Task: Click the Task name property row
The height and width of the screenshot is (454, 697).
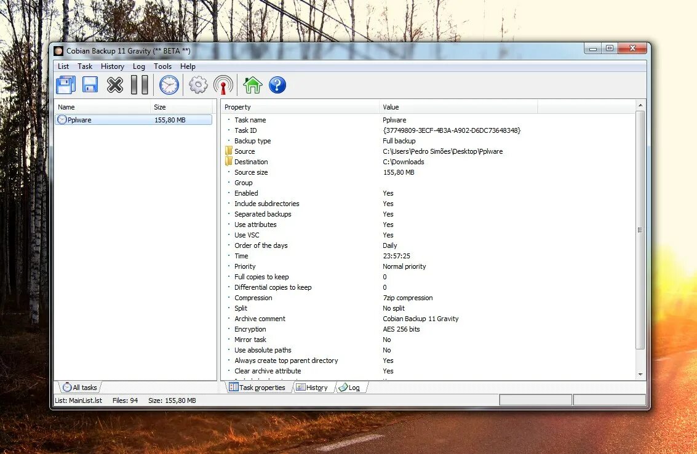Action: point(250,119)
